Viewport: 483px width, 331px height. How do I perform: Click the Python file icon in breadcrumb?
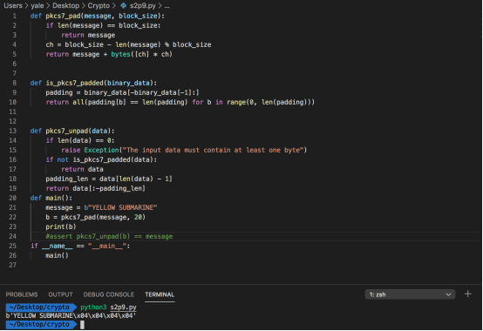pos(124,5)
